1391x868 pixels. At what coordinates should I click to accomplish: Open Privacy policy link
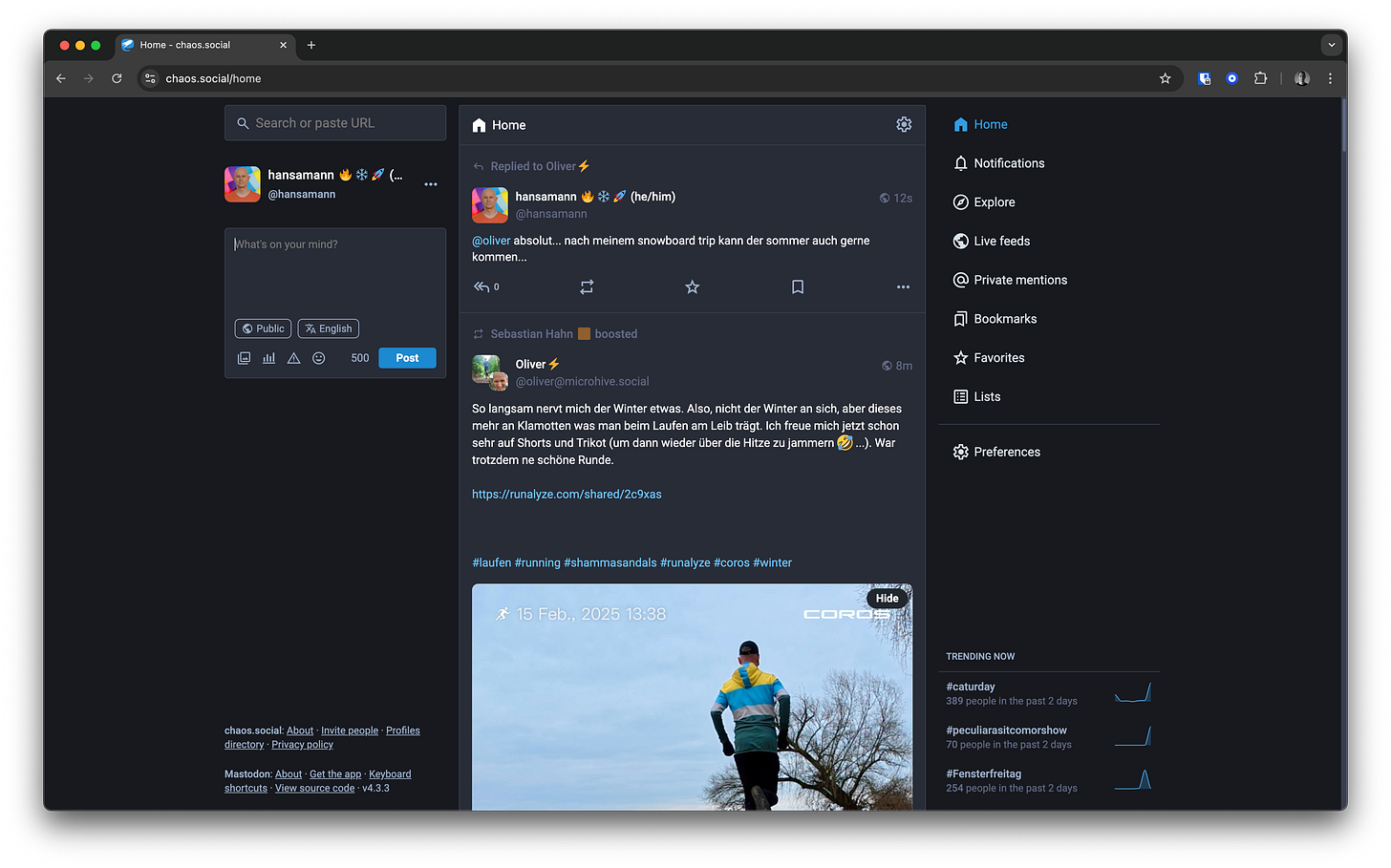tap(302, 745)
